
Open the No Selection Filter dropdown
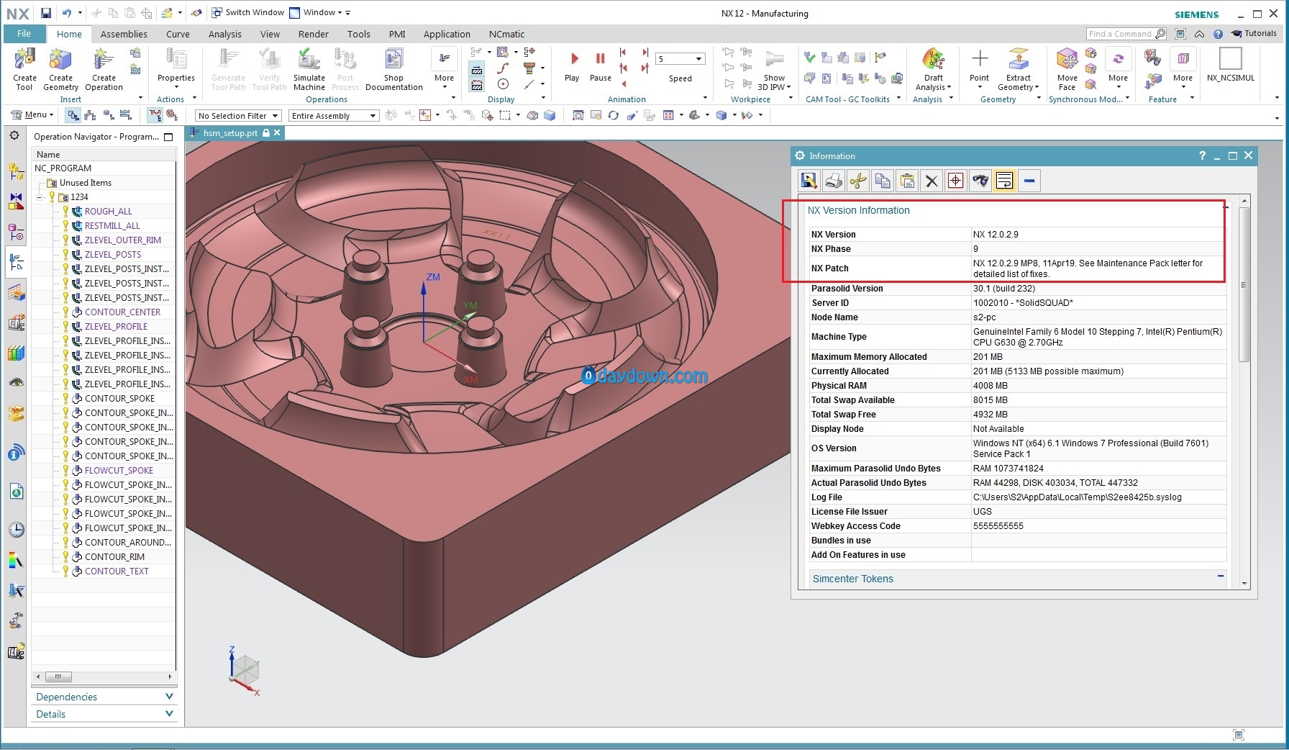pos(237,115)
